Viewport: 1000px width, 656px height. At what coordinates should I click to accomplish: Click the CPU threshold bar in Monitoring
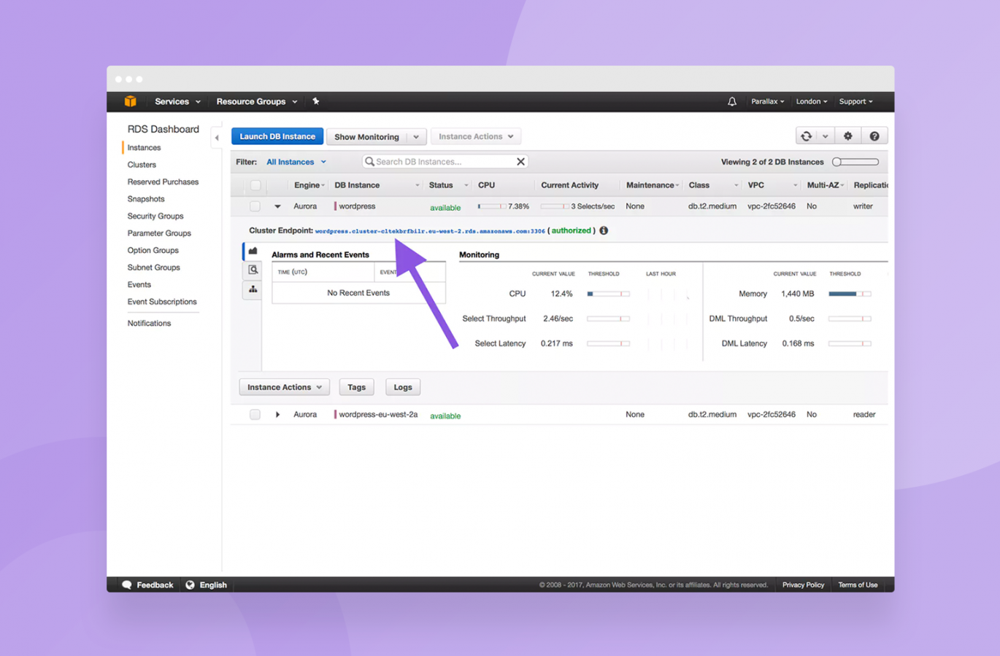608,294
